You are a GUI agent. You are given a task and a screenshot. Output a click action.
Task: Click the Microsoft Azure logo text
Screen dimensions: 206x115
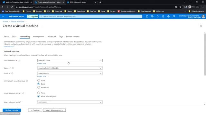tap(16, 16)
